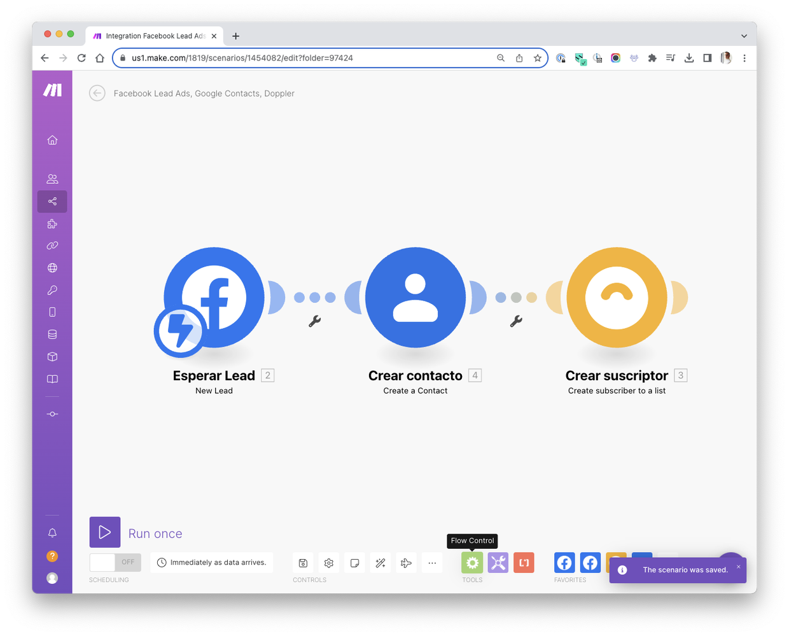Click the Esperar Lead module label
The width and height of the screenshot is (789, 636).
214,376
